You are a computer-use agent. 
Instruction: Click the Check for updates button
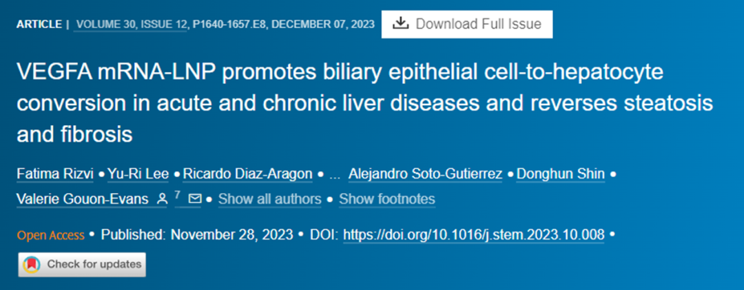(82, 264)
